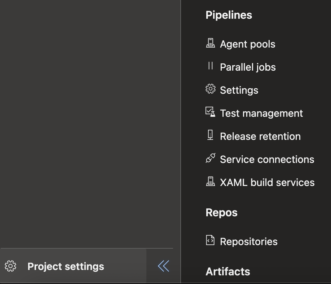Click the gear icon beside Pipelines Settings

coord(210,89)
